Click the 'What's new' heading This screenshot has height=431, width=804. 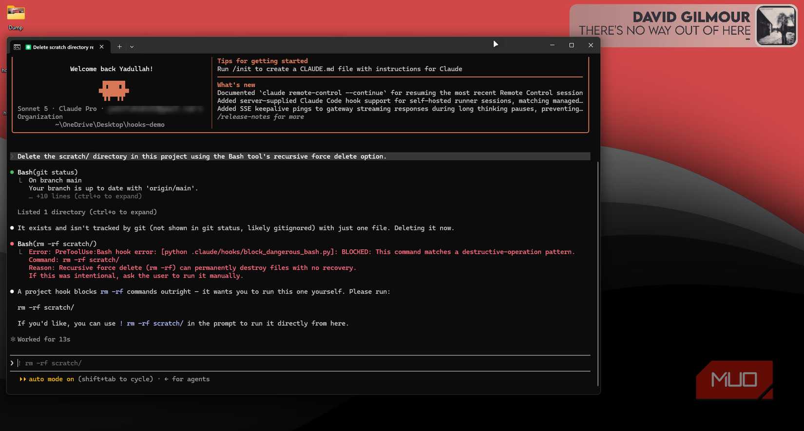tap(236, 85)
